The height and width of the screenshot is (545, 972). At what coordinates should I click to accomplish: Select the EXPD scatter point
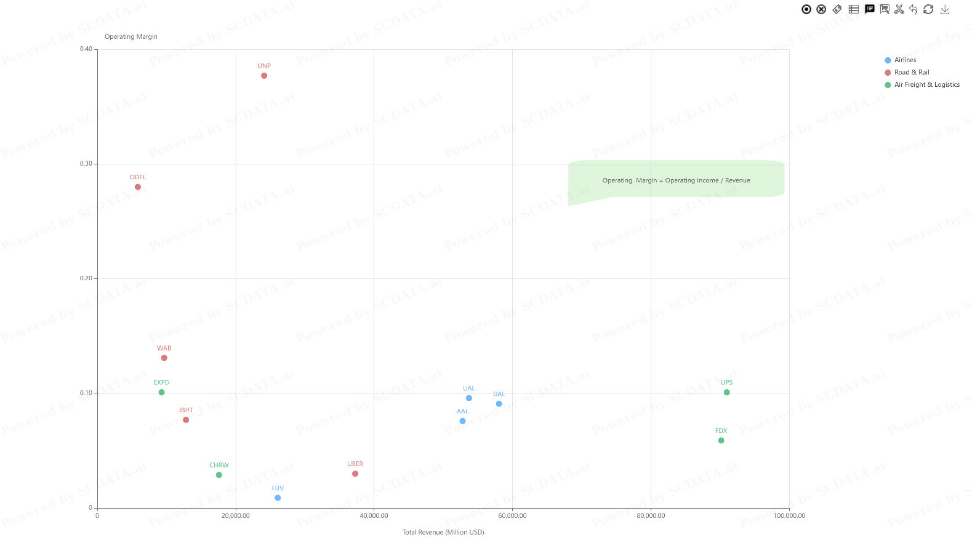coord(161,392)
